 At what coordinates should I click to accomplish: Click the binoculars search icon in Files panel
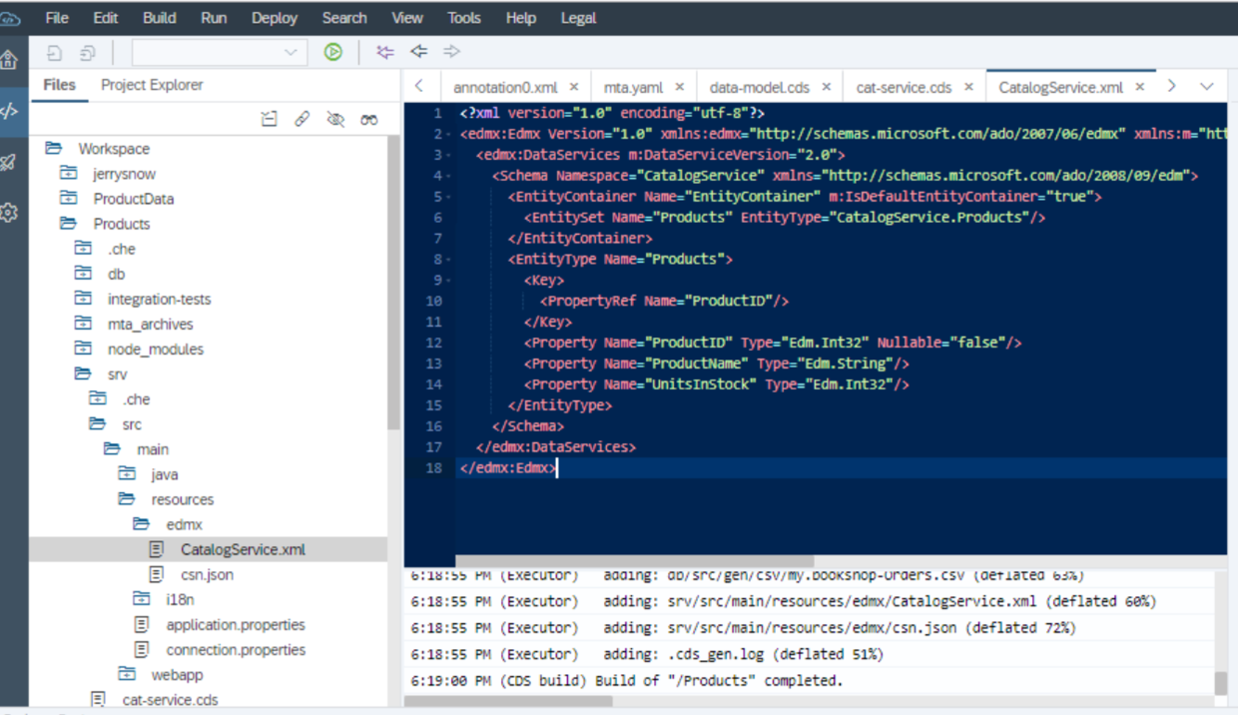(369, 120)
